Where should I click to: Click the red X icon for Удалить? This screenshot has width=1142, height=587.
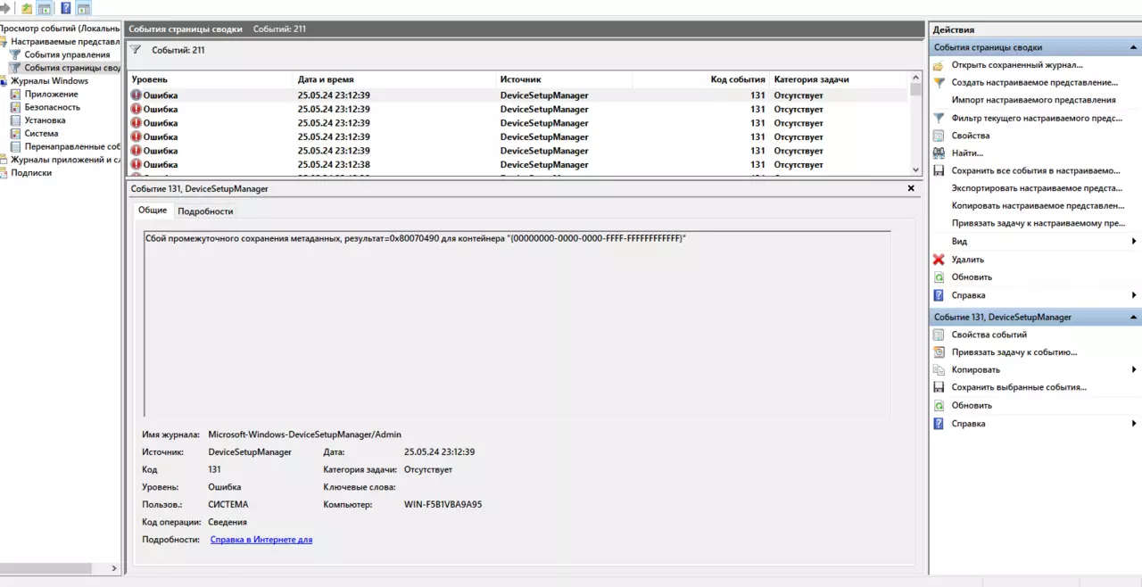(x=939, y=260)
